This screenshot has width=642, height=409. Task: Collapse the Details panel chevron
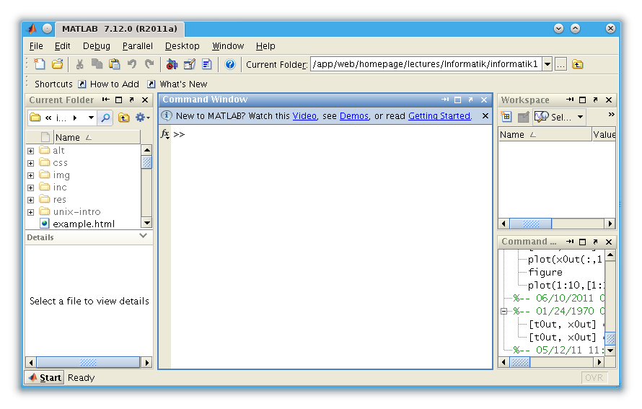coord(143,237)
